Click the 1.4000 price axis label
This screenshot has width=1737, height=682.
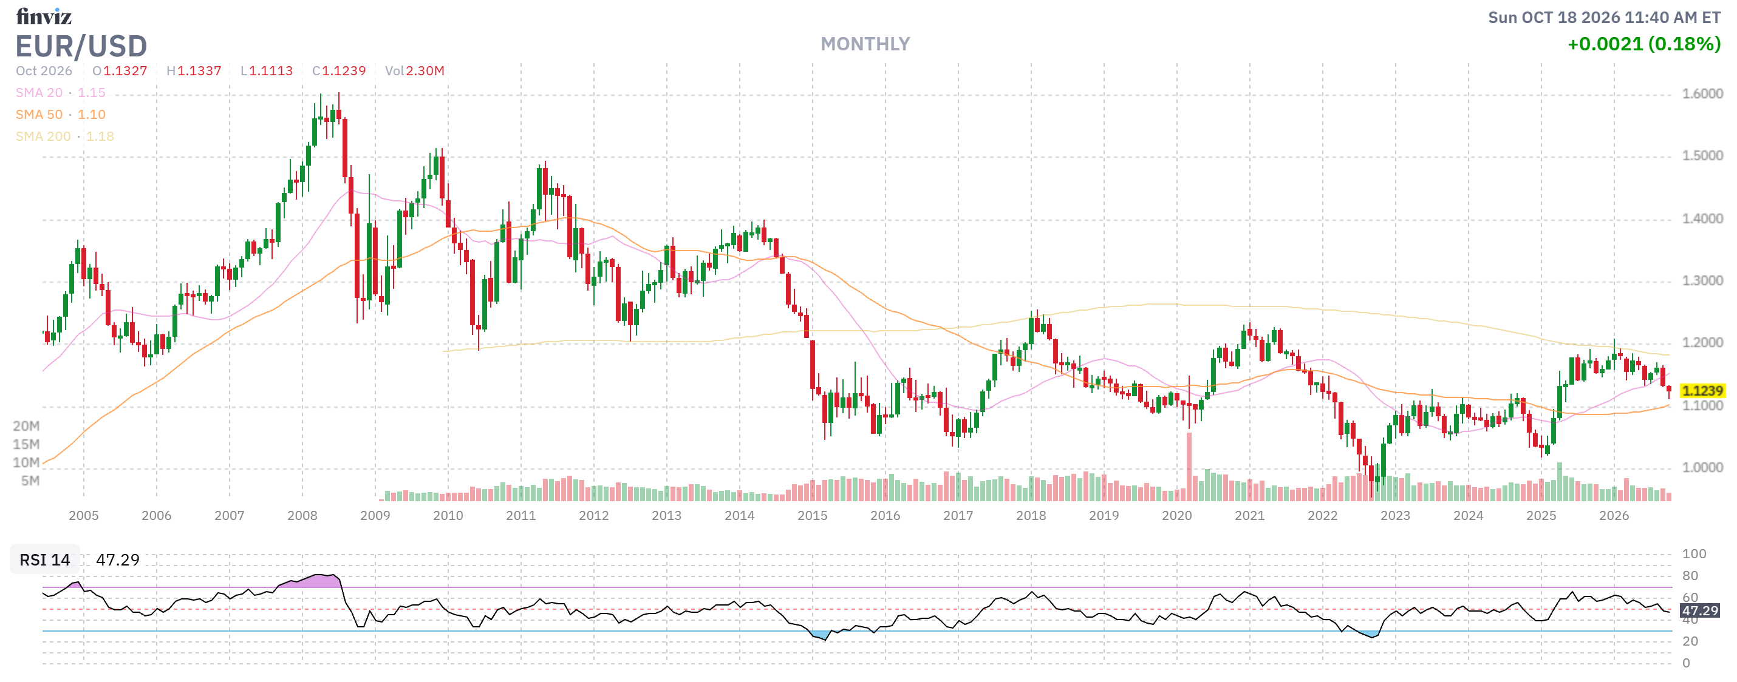[1702, 218]
